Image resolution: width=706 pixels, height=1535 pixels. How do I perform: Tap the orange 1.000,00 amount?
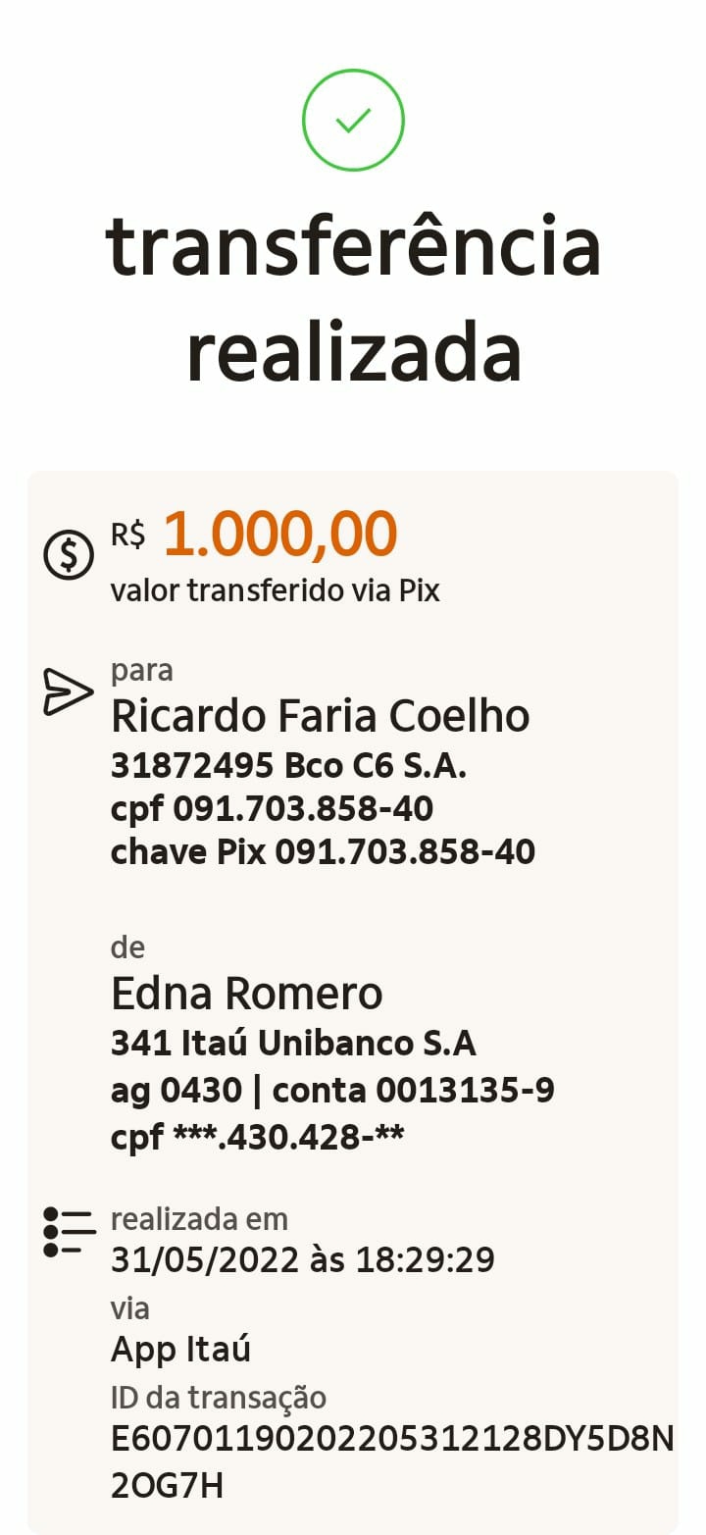[279, 535]
